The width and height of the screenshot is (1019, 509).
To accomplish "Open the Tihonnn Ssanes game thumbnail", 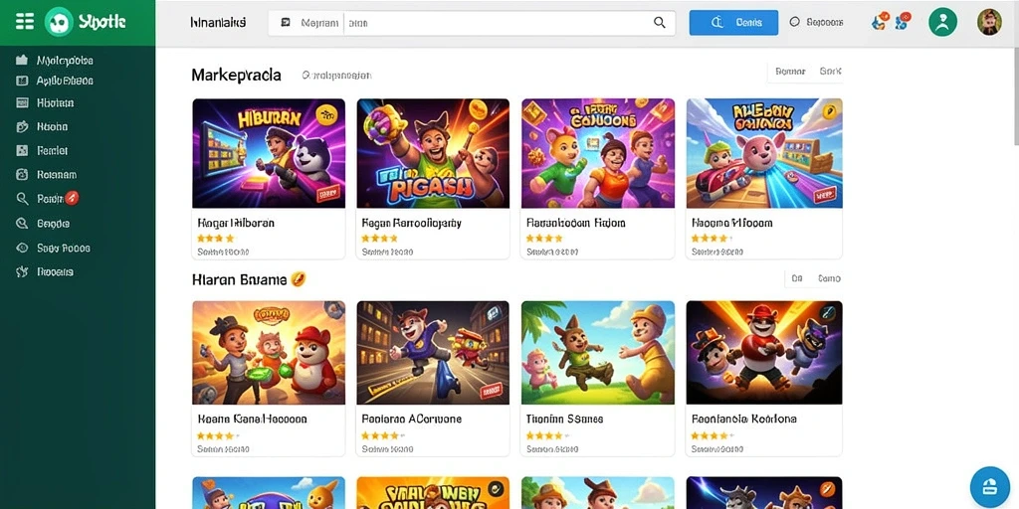I will tap(598, 353).
